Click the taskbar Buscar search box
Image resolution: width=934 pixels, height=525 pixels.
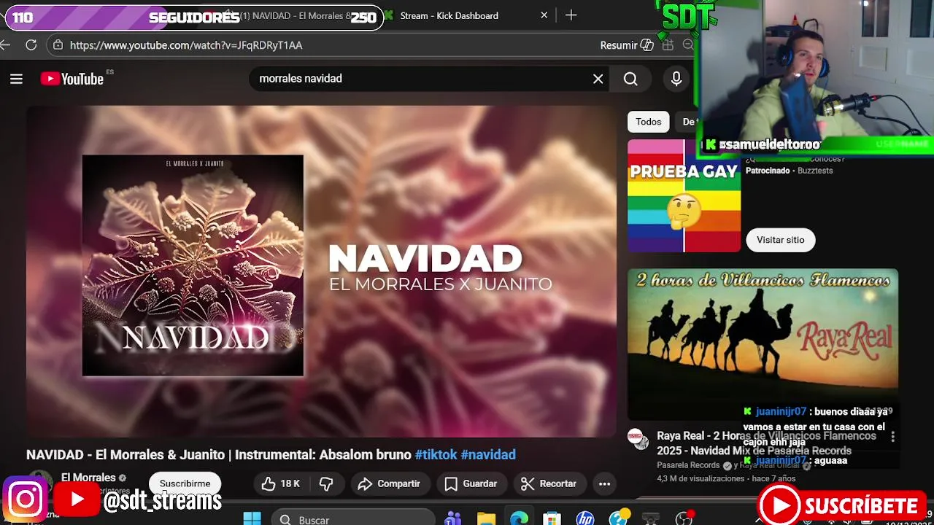tap(352, 518)
